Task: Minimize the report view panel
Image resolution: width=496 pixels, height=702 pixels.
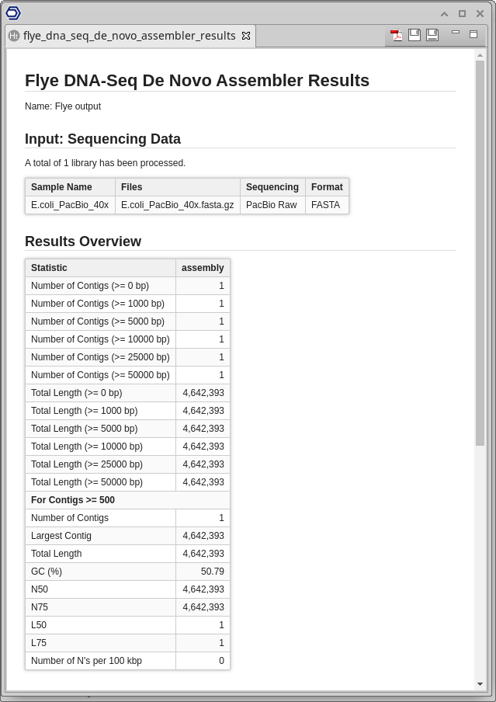Action: 456,33
